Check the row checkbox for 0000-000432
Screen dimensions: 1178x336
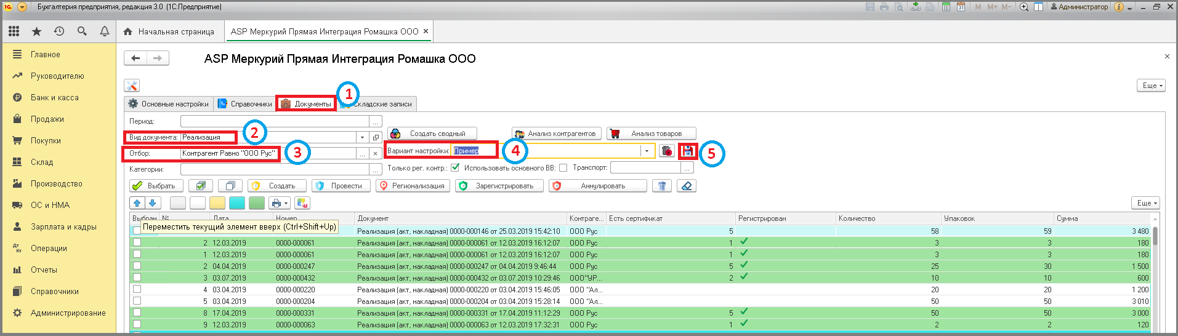click(x=137, y=278)
